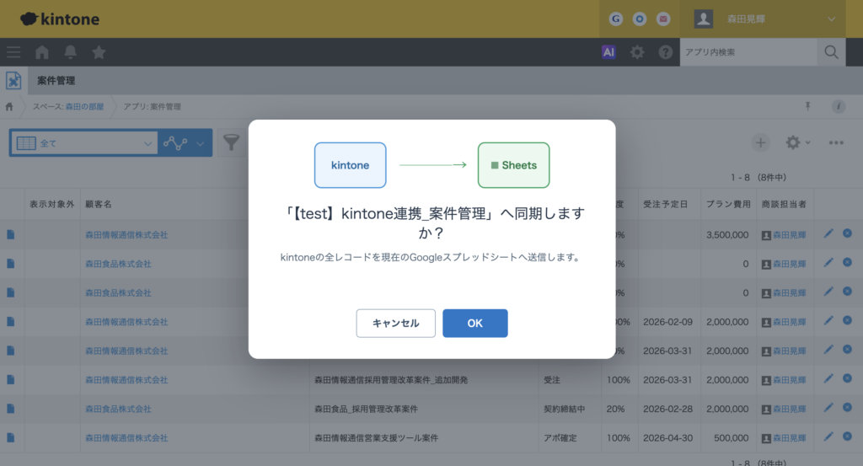Open the Google G shortcut icon
This screenshot has width=863, height=466.
pyautogui.click(x=616, y=19)
